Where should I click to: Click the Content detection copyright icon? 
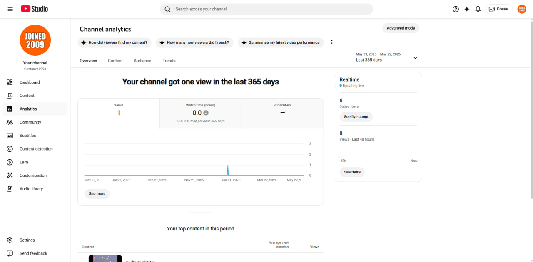click(10, 149)
